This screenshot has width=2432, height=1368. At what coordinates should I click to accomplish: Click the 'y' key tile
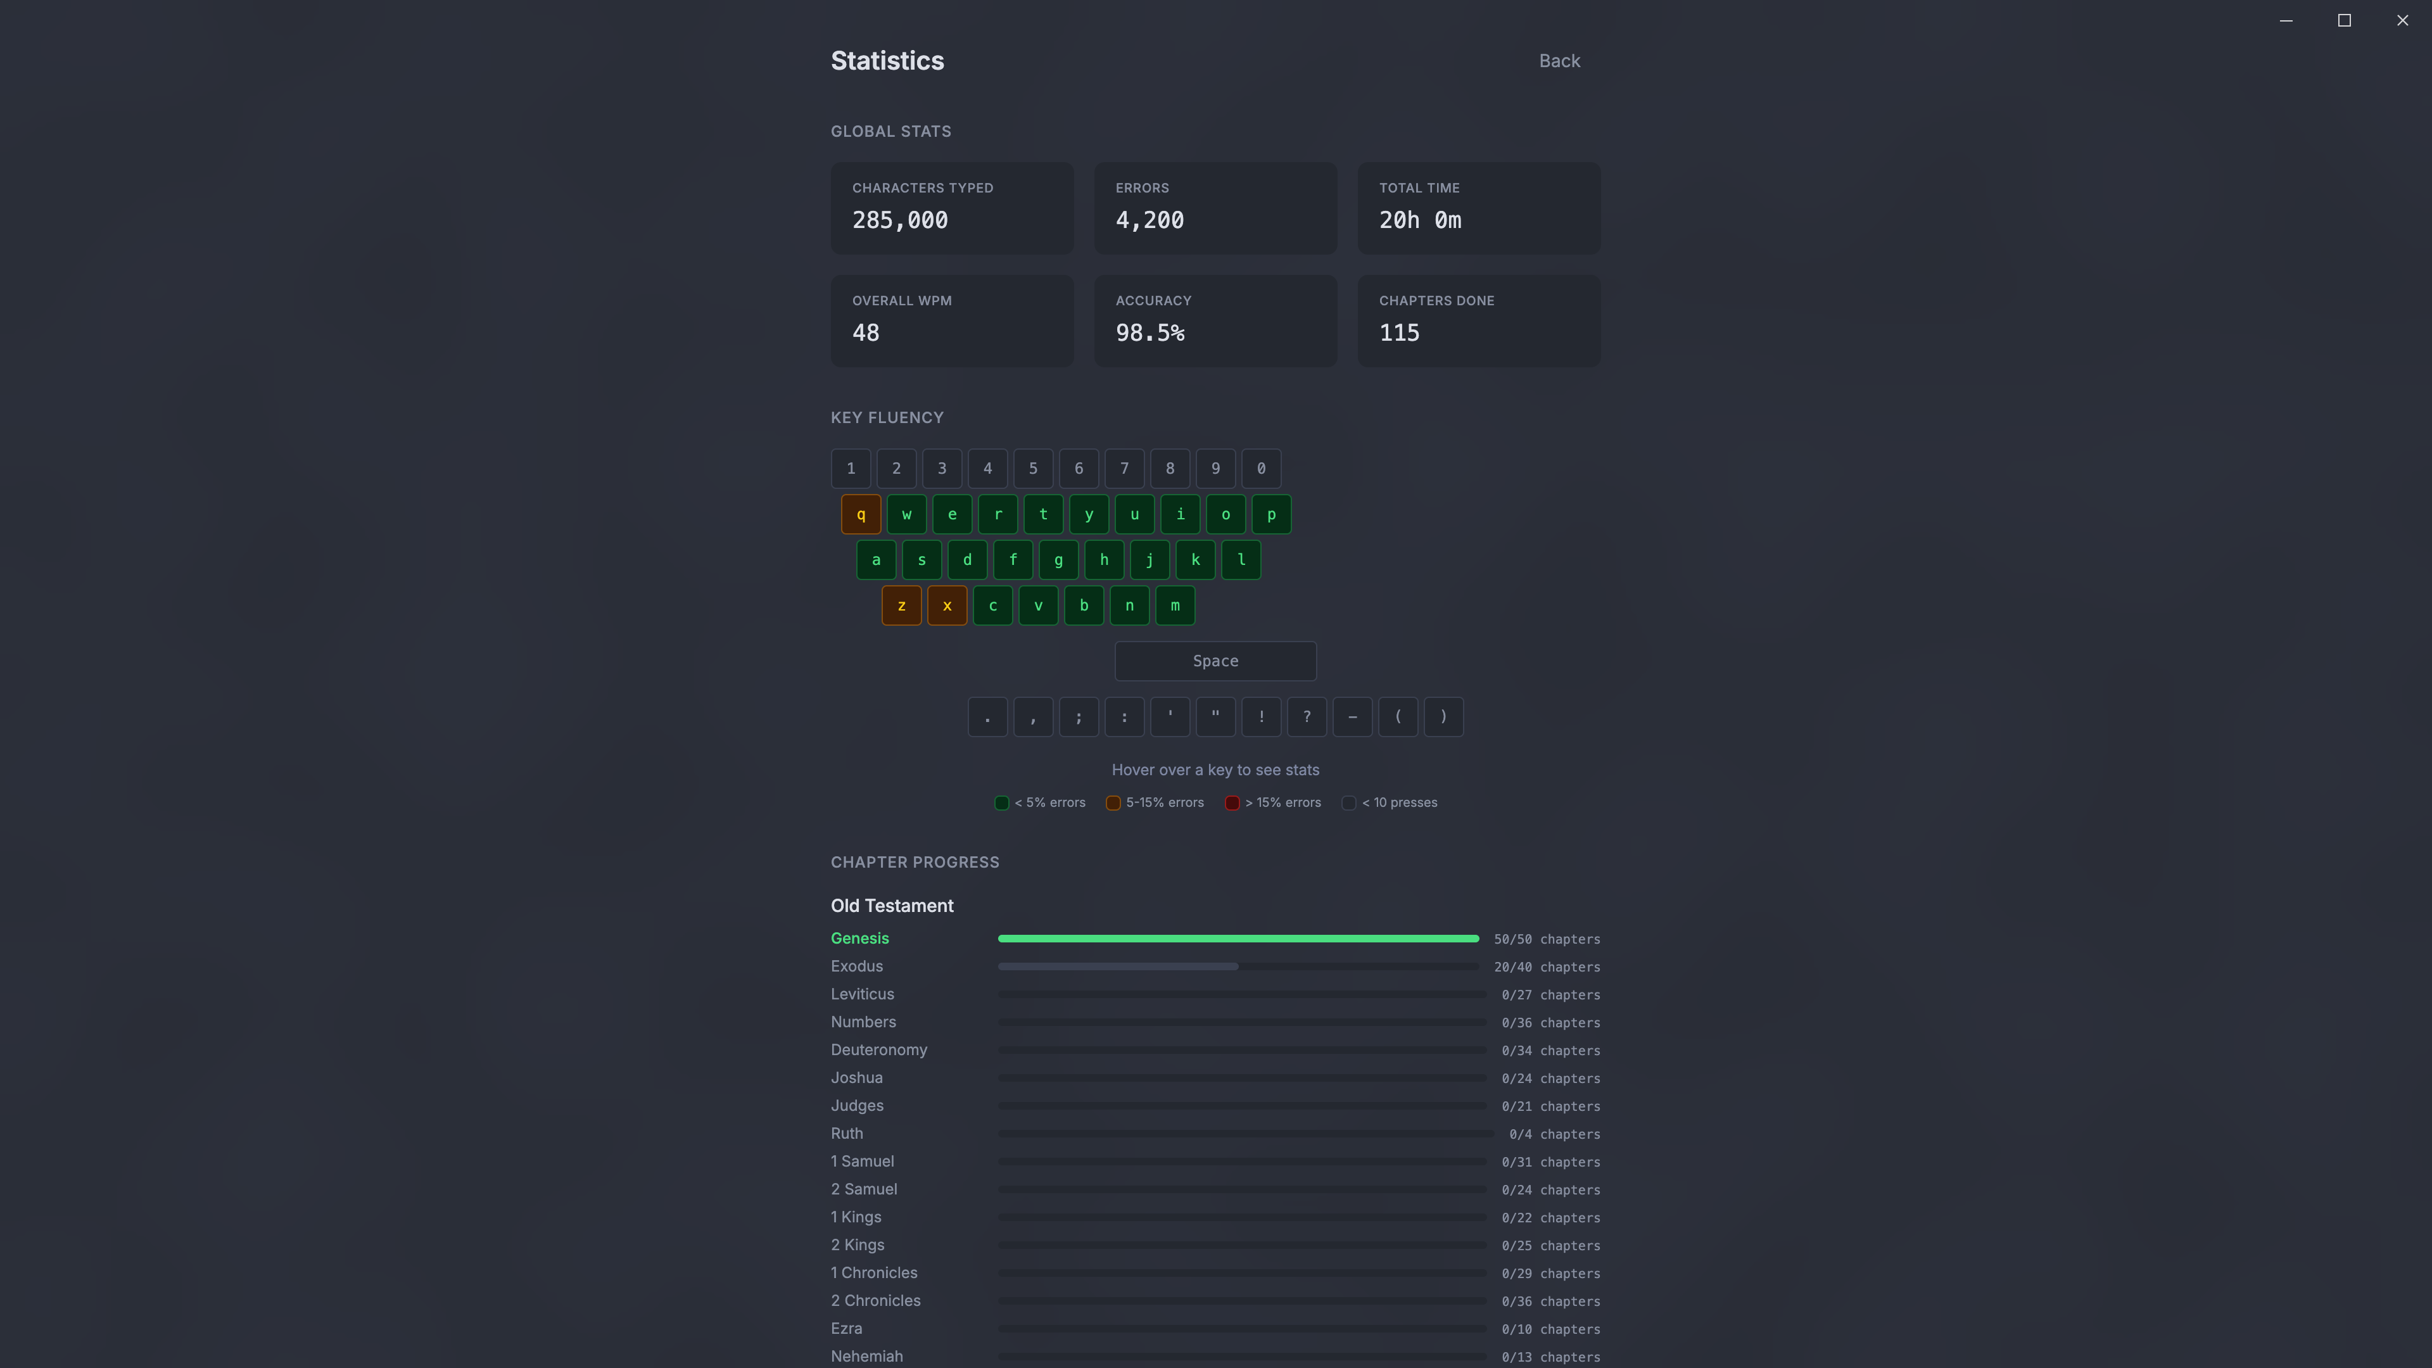point(1089,514)
